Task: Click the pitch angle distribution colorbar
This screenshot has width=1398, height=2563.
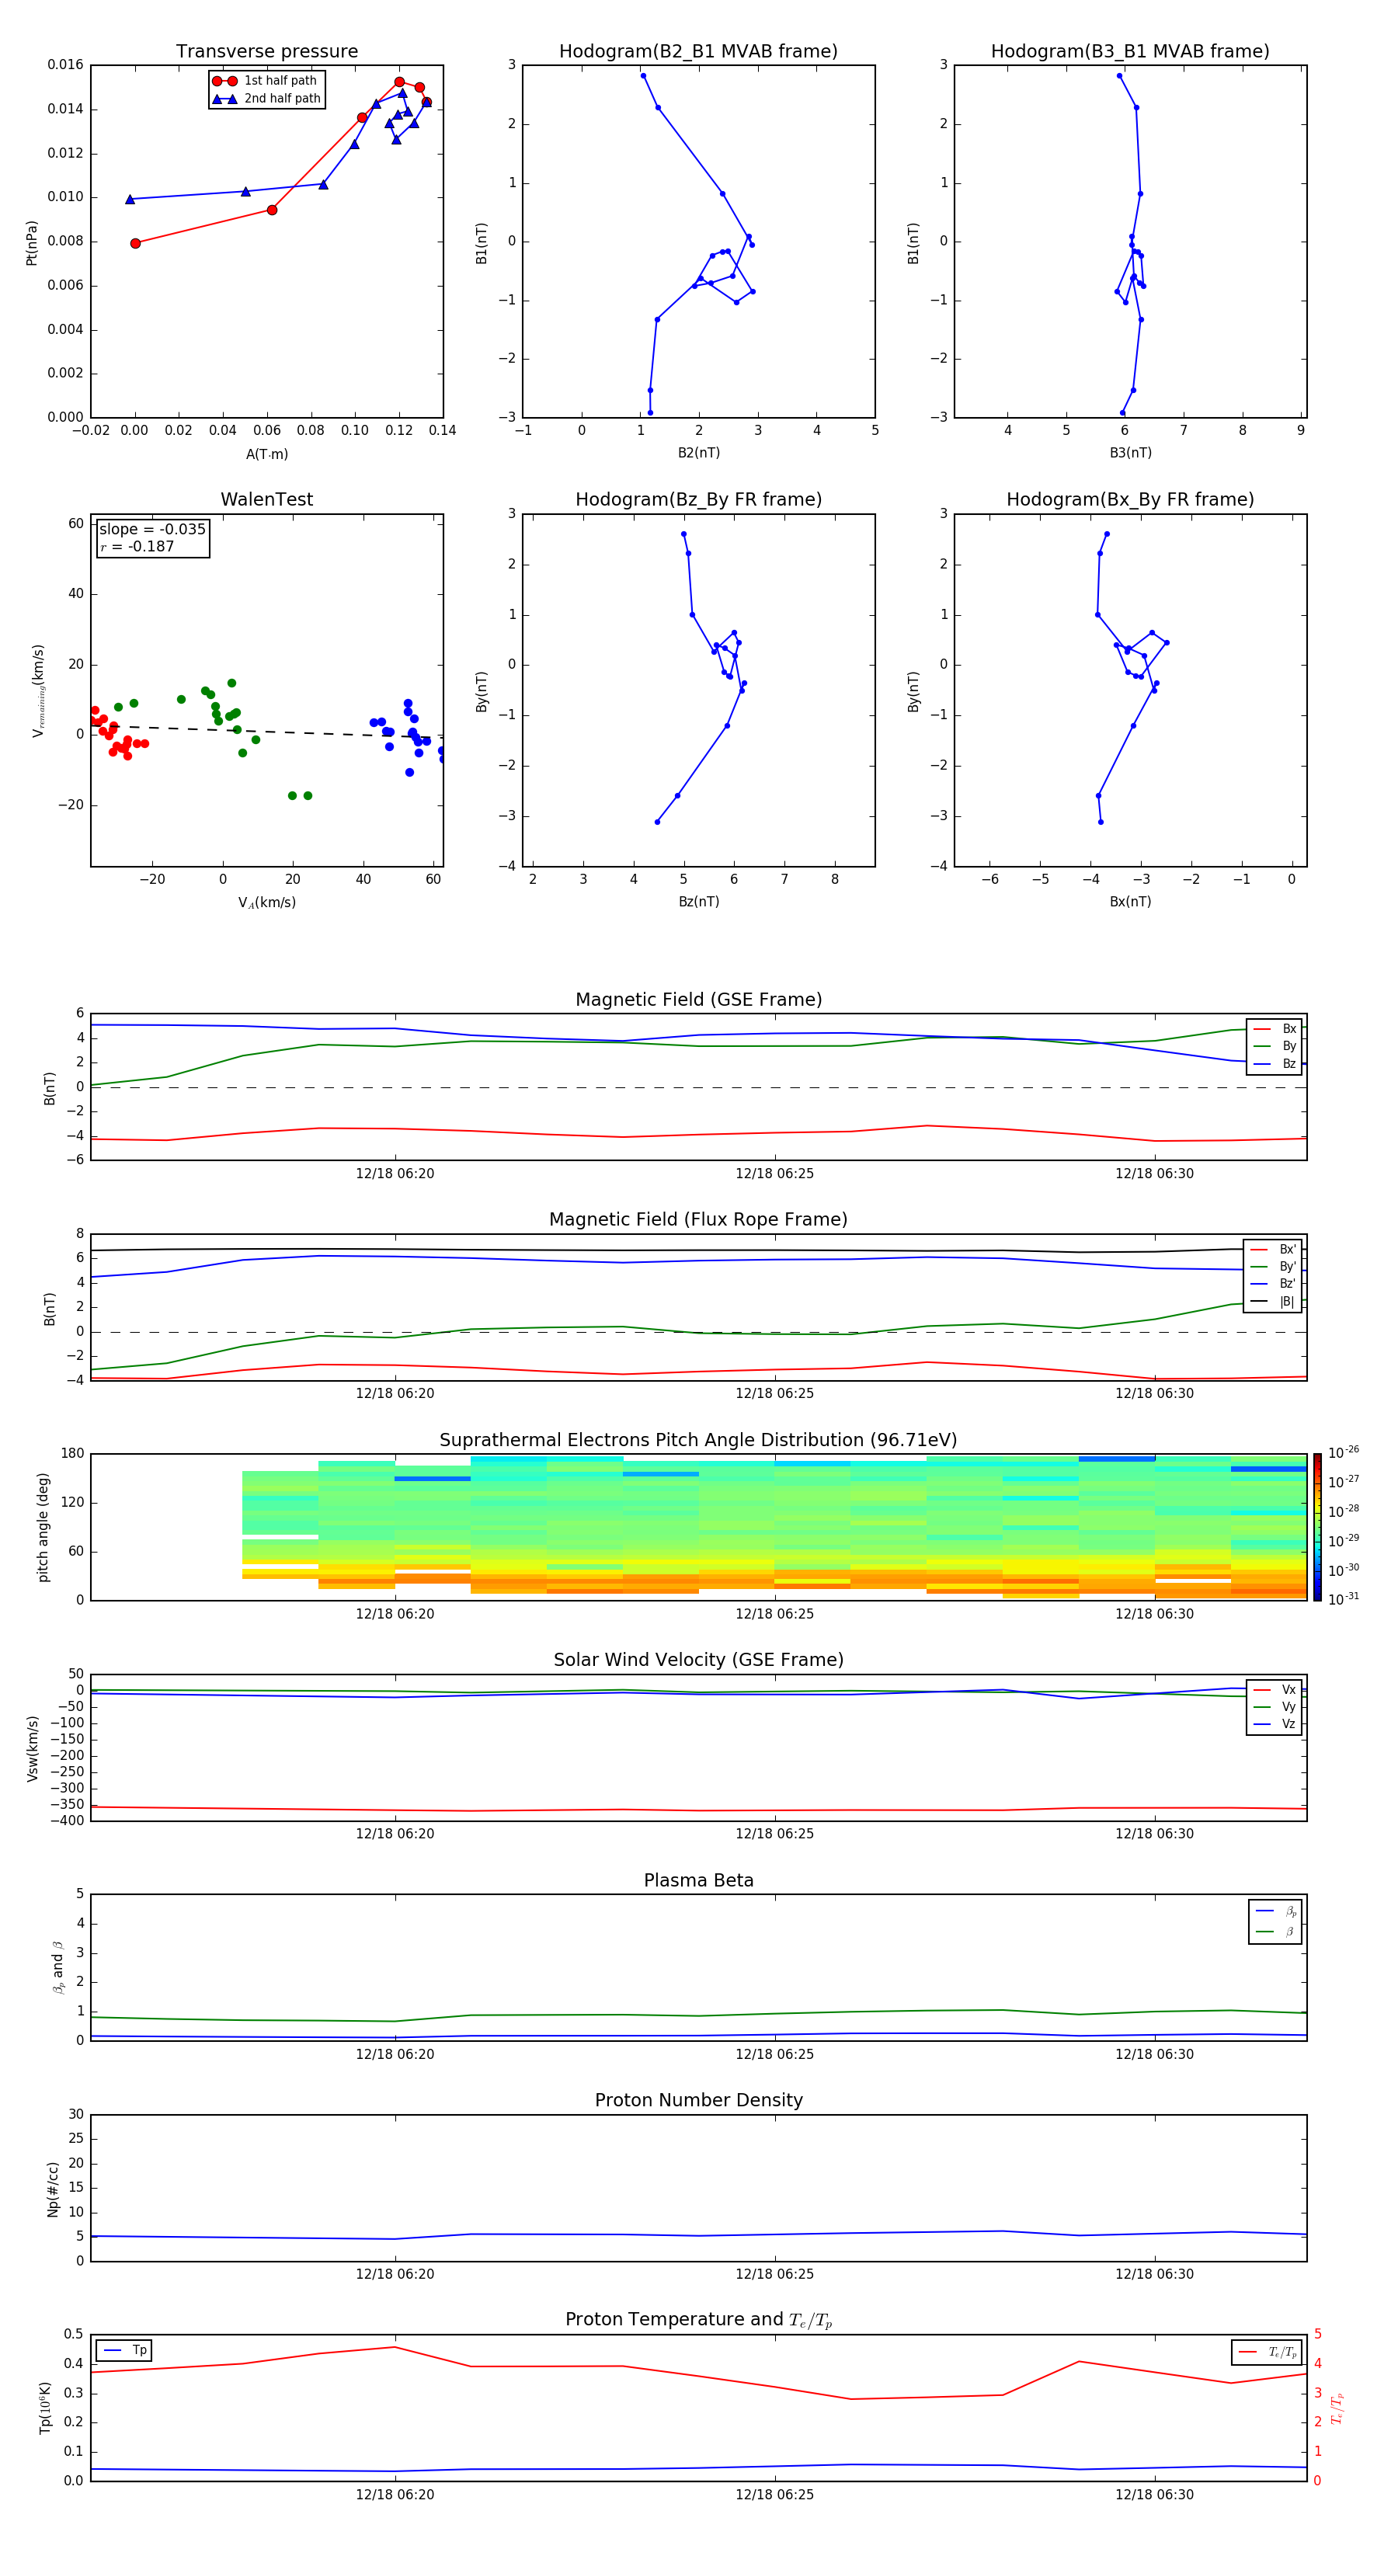Action: pyautogui.click(x=1317, y=1527)
